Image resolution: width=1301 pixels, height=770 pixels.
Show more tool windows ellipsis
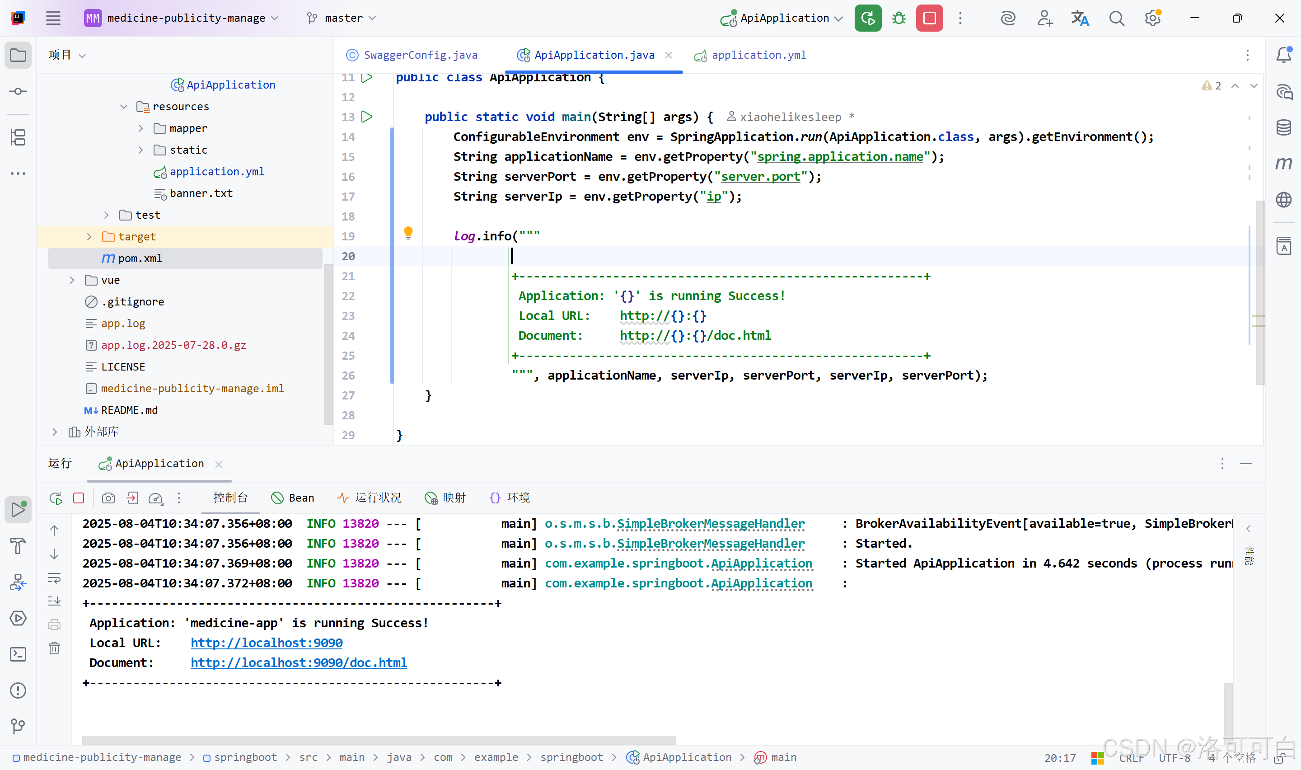[x=18, y=174]
